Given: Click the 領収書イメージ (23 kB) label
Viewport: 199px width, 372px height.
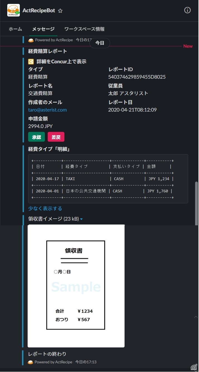Looking at the screenshot, I should 54,219.
